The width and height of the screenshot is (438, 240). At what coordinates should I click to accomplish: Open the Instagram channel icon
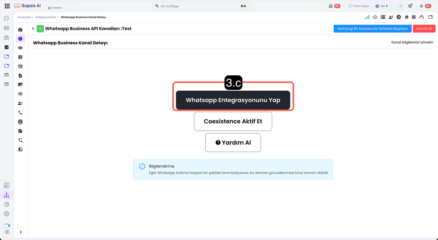[x=414, y=17]
